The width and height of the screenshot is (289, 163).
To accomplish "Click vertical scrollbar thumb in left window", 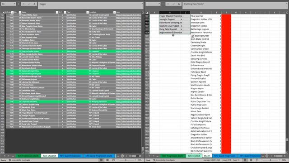I will coord(143,149).
